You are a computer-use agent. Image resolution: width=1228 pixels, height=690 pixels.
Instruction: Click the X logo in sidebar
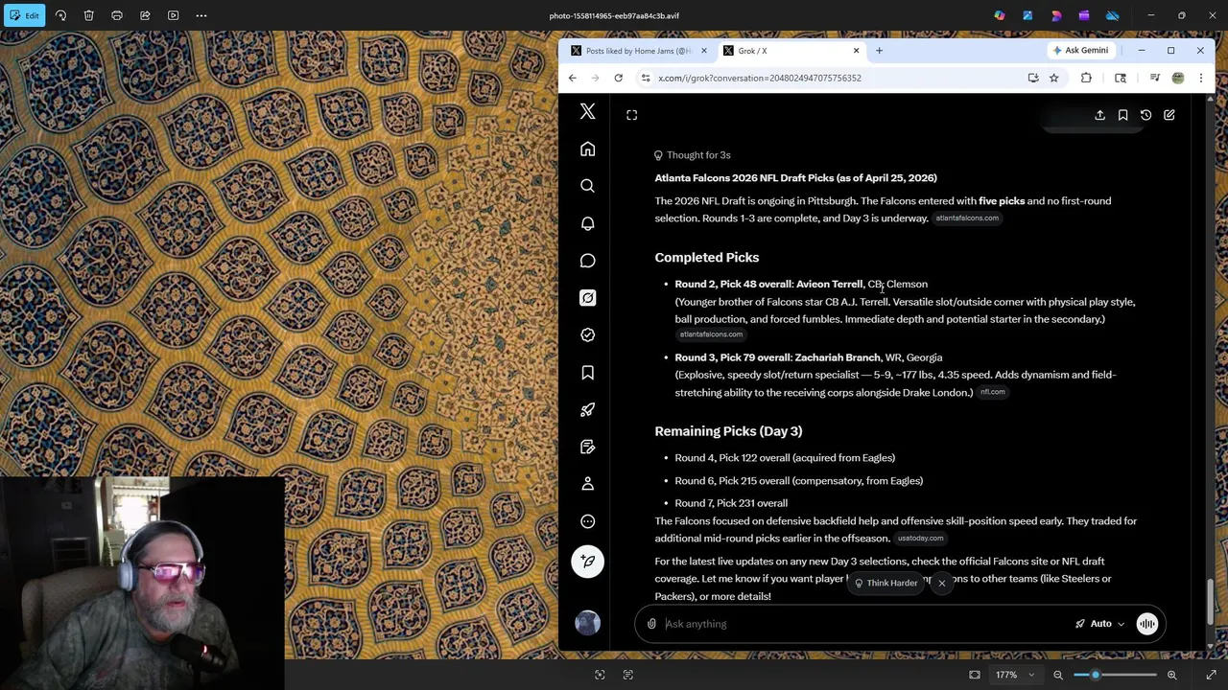coord(587,112)
